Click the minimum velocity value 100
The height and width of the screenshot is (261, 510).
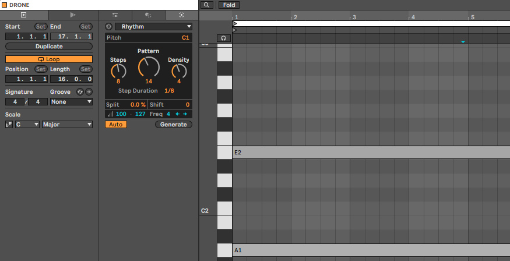tap(121, 114)
